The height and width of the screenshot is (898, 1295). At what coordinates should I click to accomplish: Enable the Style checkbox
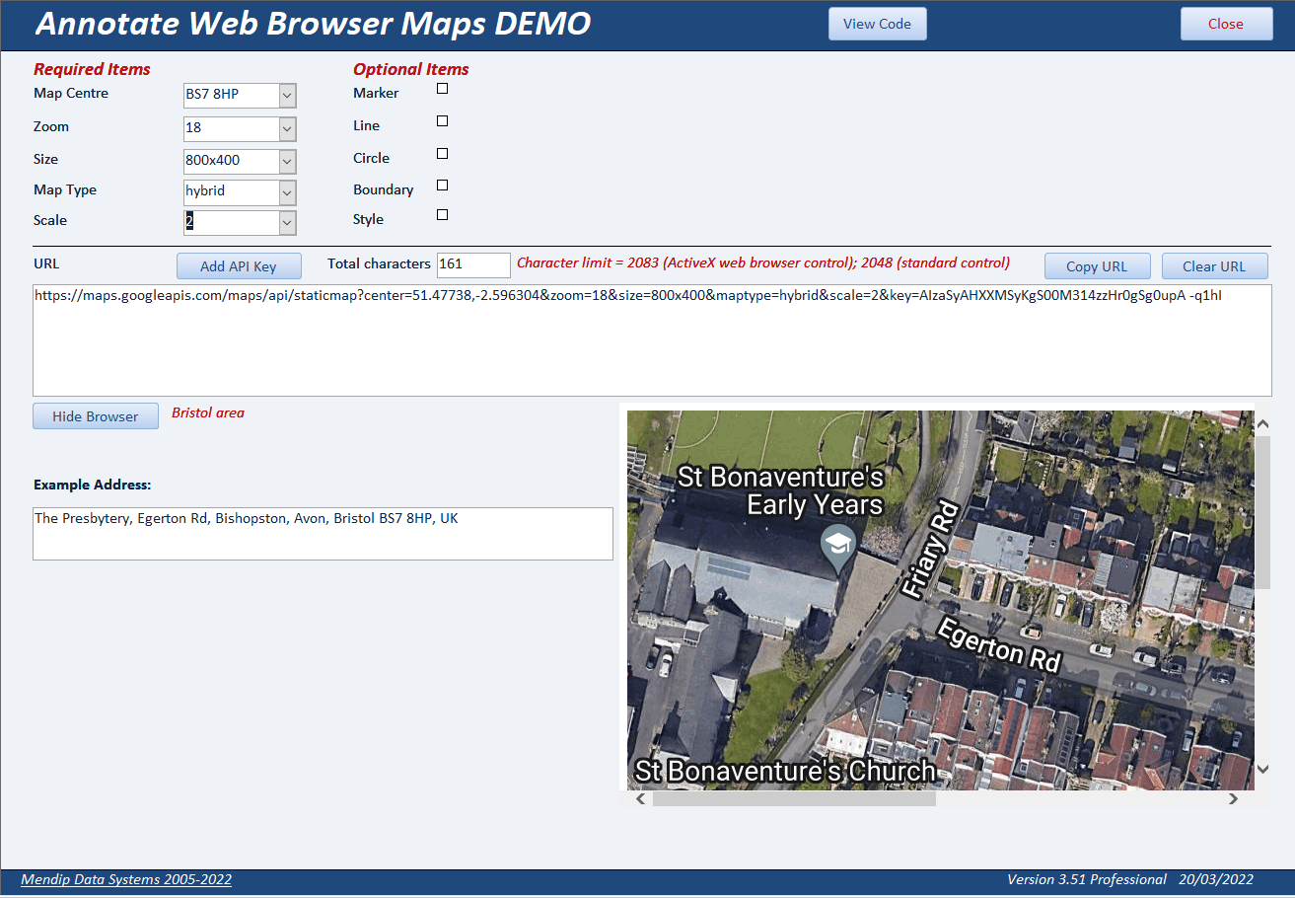tap(443, 215)
